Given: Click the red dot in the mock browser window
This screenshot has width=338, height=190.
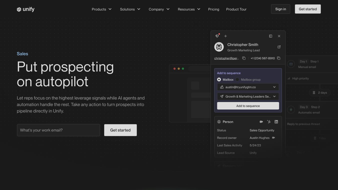Looking at the screenshot, I should 174,69.
